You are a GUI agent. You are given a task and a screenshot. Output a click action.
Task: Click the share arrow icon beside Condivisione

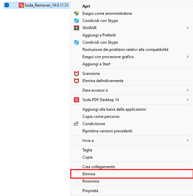(x=76, y=123)
